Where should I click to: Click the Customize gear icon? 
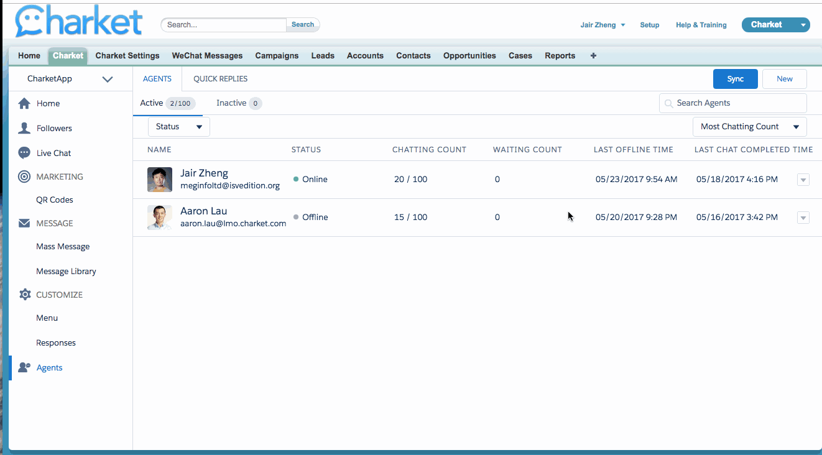[24, 295]
